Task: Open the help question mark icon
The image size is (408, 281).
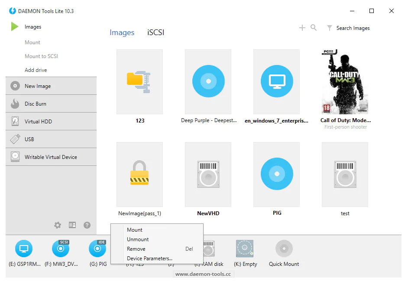Action: click(x=87, y=225)
